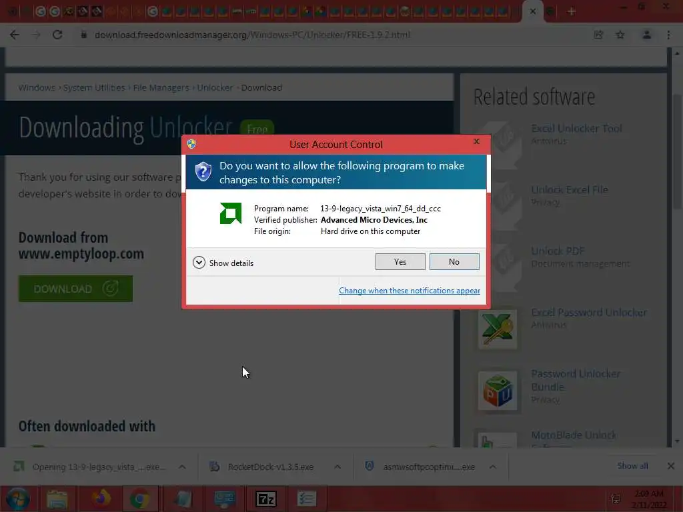Click the 13-9-legacy_vista download item

tap(91, 467)
